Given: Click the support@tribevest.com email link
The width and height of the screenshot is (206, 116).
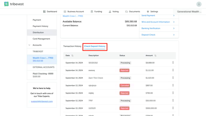Looking at the screenshot, I should click(42, 101).
